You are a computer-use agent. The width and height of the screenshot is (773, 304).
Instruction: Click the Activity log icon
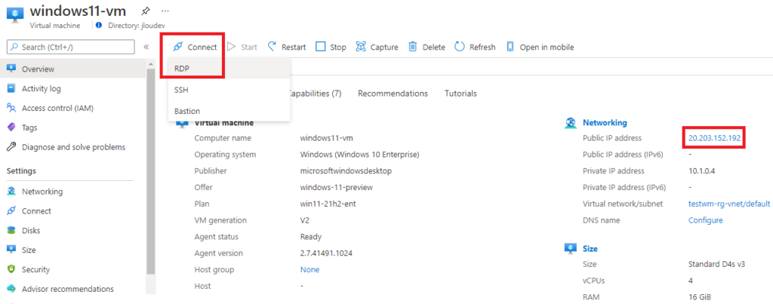click(11, 88)
